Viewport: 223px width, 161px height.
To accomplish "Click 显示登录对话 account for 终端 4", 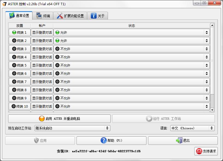I will click(x=42, y=57).
